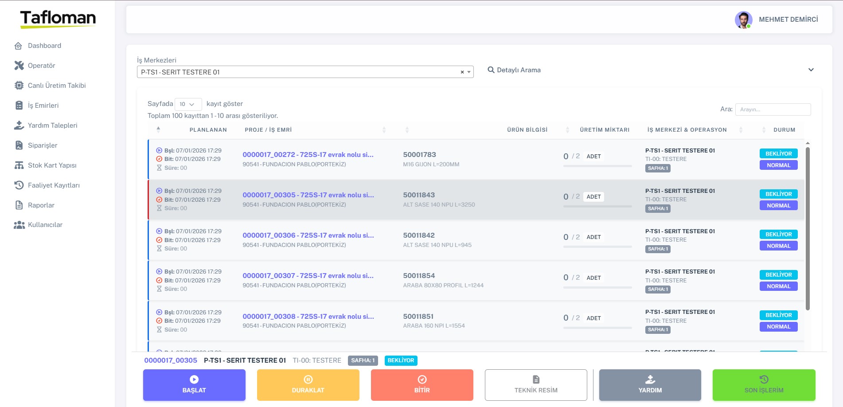Click the progress bar under 0000017_00305 quantity
843x407 pixels.
pos(597,206)
